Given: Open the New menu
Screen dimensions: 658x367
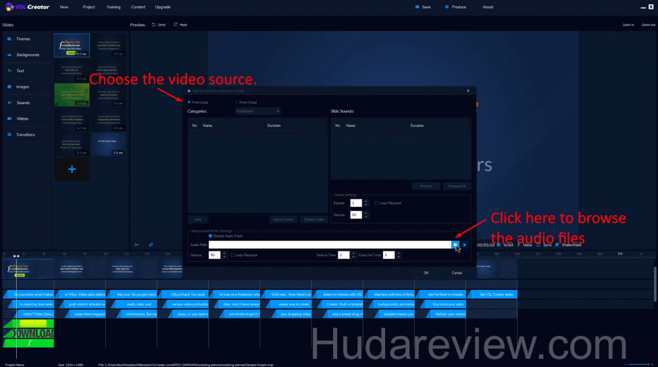Looking at the screenshot, I should click(x=64, y=7).
